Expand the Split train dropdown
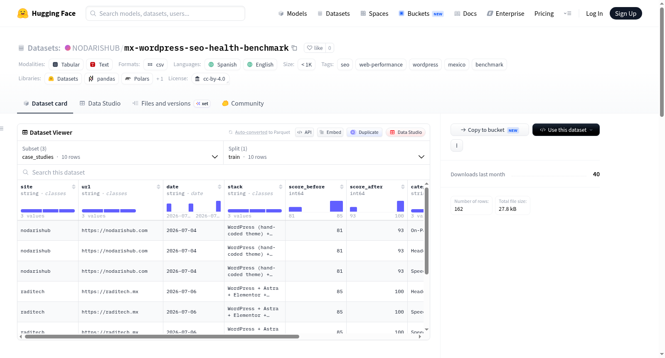 point(326,153)
